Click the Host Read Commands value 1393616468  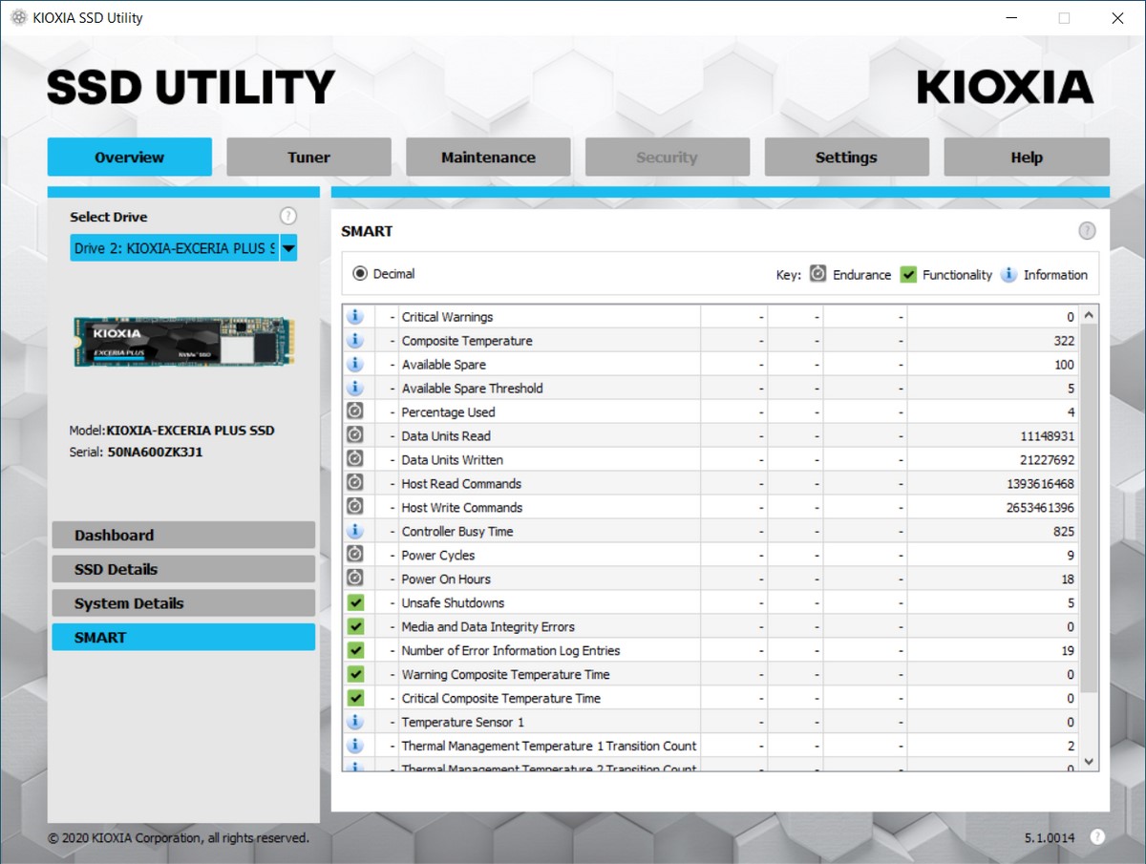(1041, 484)
